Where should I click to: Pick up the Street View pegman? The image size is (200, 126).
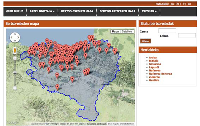point(15,50)
